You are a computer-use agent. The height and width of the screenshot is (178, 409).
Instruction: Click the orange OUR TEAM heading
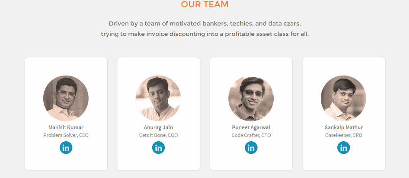pyautogui.click(x=204, y=5)
